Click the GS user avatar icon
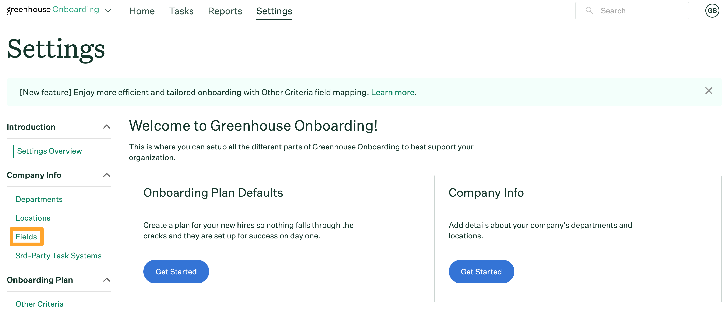This screenshot has width=728, height=310. 712,11
